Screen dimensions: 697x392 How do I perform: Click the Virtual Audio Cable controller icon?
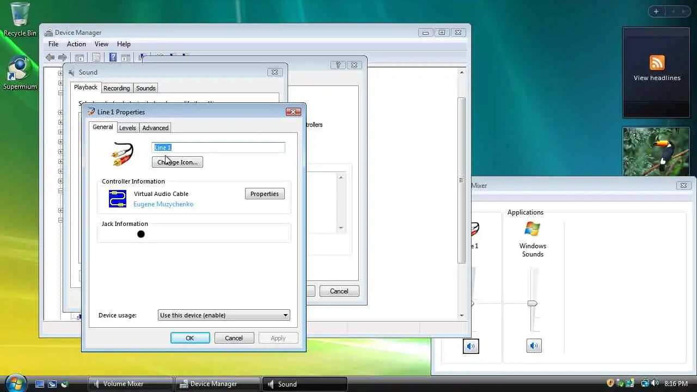[118, 199]
